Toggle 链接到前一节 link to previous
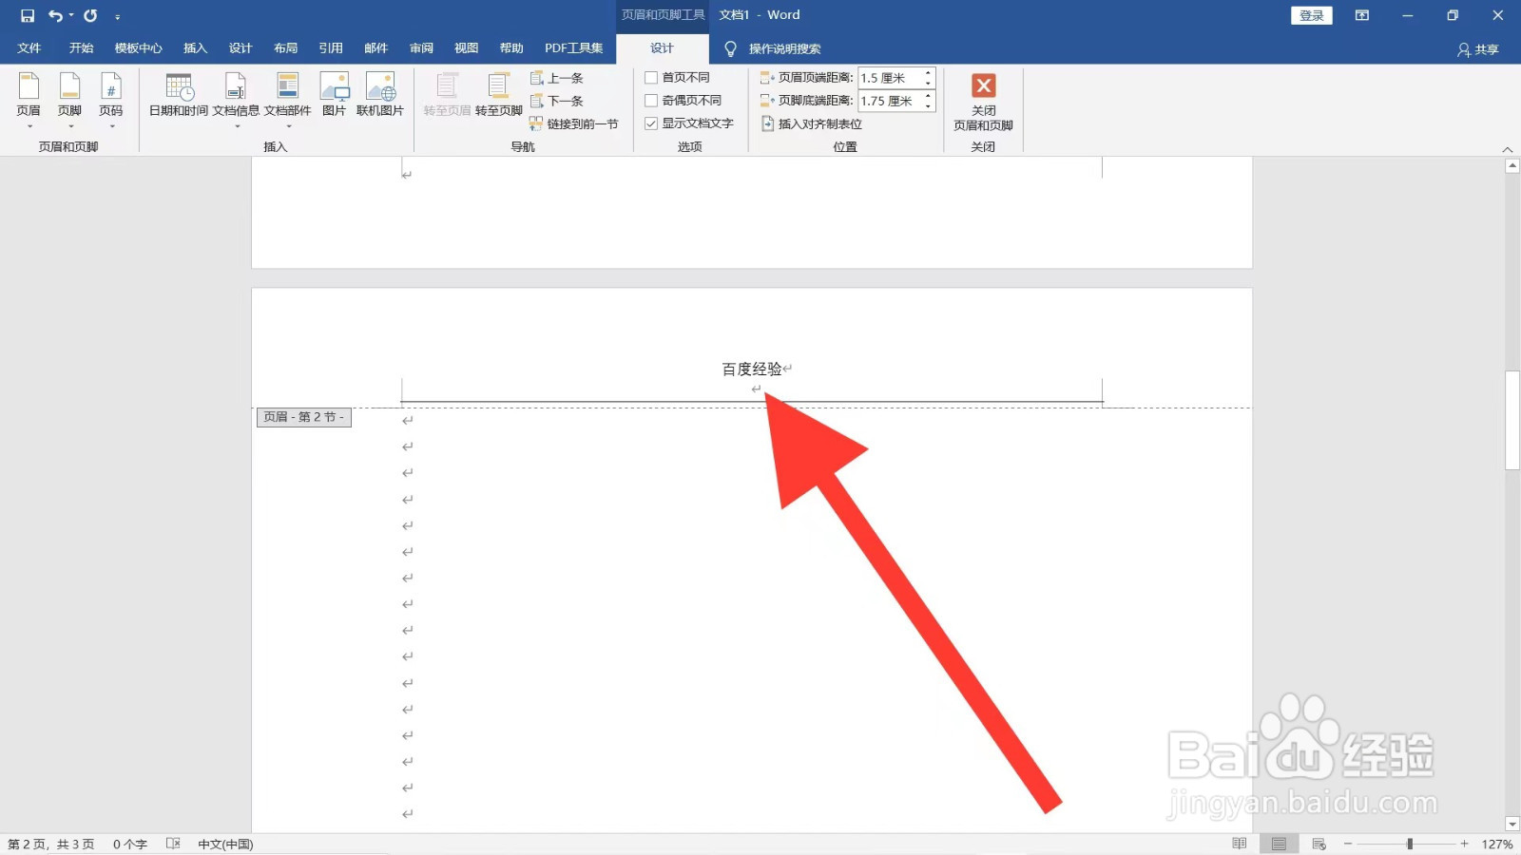Screen dimensions: 1521x855 point(574,123)
